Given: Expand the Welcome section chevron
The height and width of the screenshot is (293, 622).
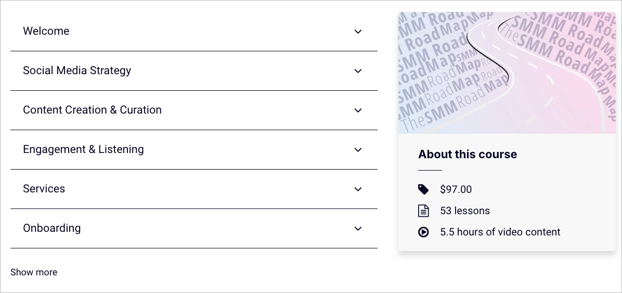Looking at the screenshot, I should (358, 32).
